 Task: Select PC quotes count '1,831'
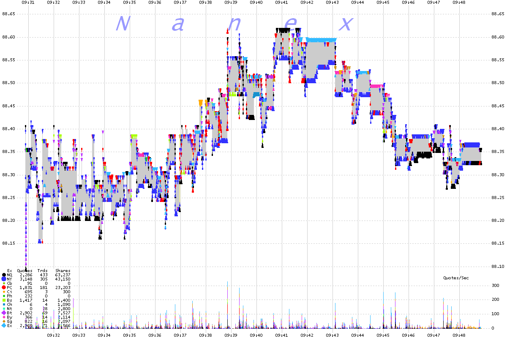26,287
